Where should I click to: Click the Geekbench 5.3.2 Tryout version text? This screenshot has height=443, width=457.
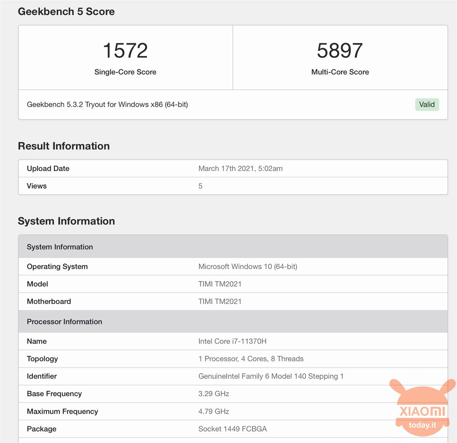[107, 105]
